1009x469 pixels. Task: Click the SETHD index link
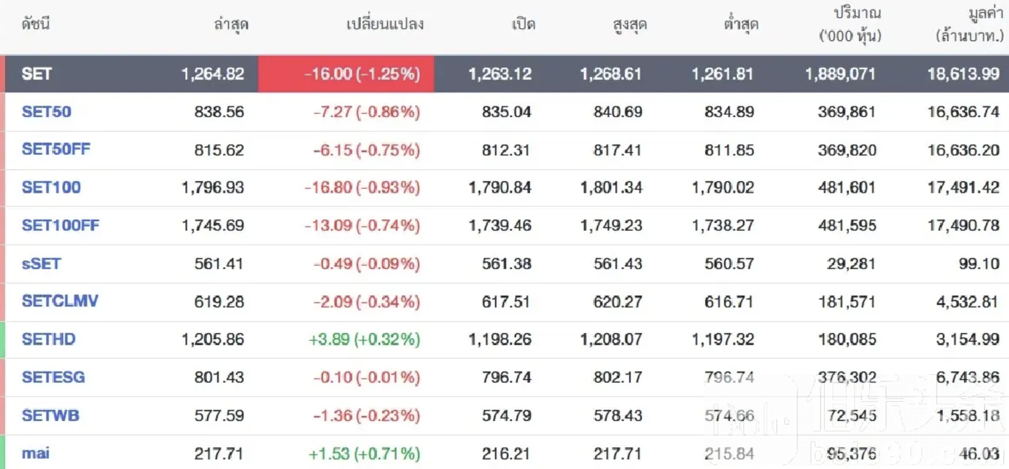point(49,339)
